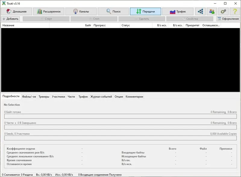
Task: Click the No Selection label
Action: (x=12, y=105)
